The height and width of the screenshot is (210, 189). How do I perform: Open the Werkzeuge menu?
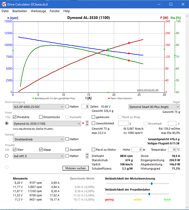[38, 11]
